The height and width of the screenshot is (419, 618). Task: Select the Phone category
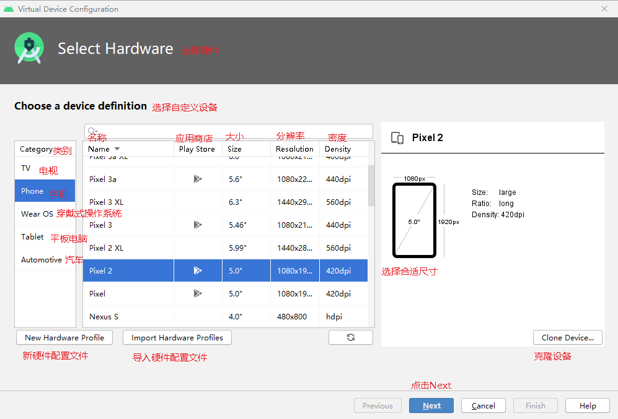pos(45,191)
